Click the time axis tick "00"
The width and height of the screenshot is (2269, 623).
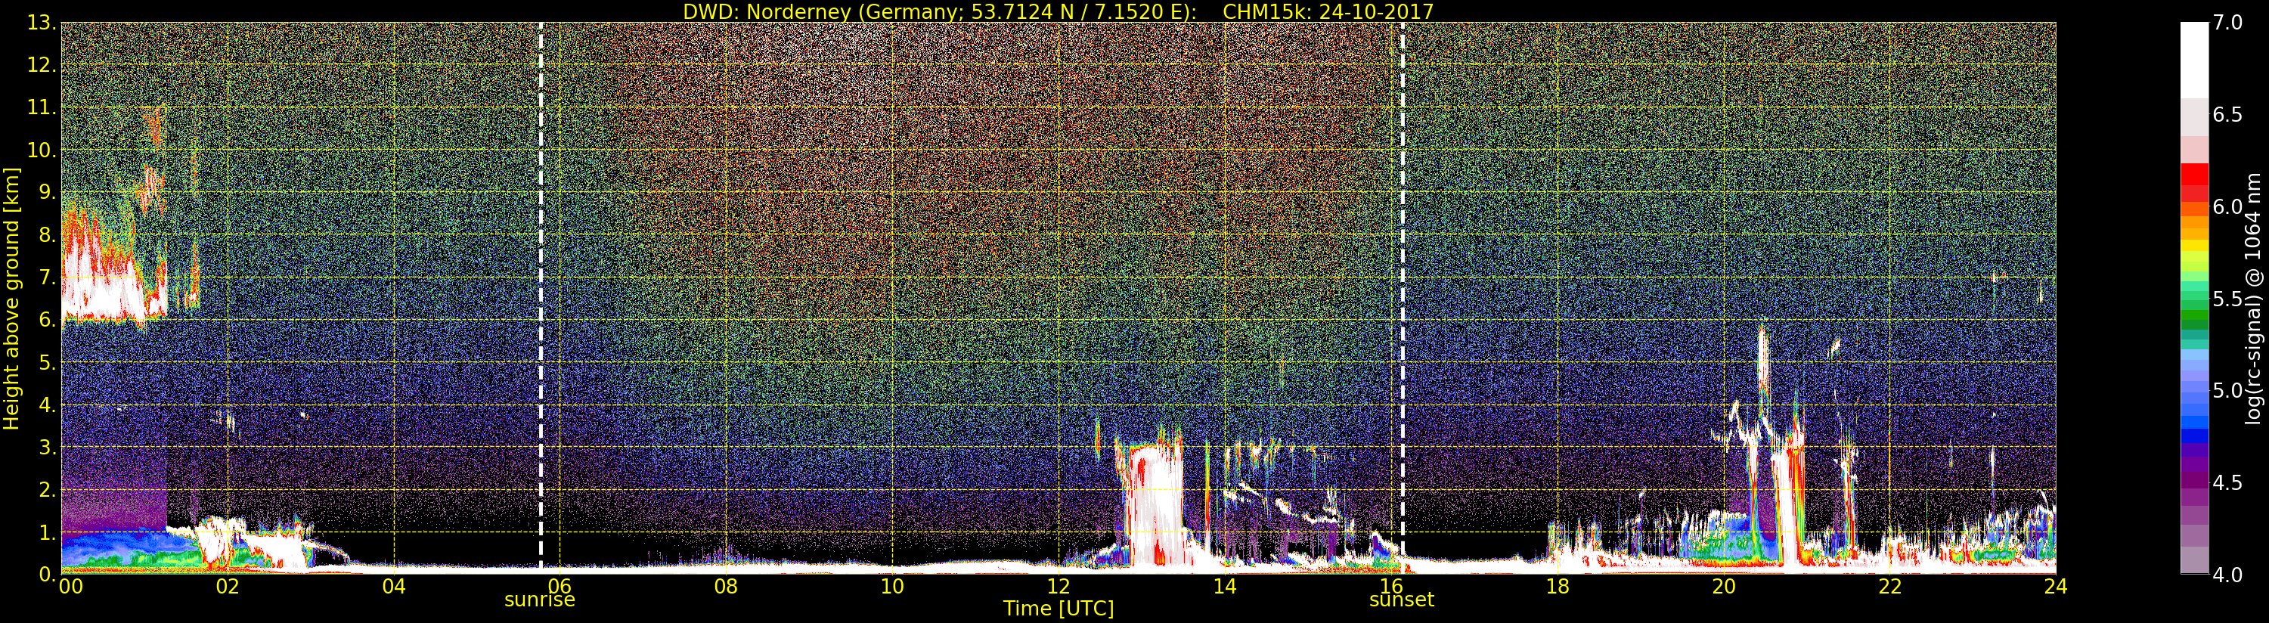point(70,586)
